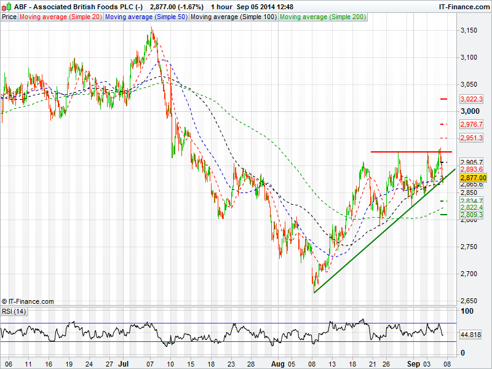Screen dimensions: 492x369
Task: Select the red 3,022.3 price level label
Action: (x=471, y=99)
